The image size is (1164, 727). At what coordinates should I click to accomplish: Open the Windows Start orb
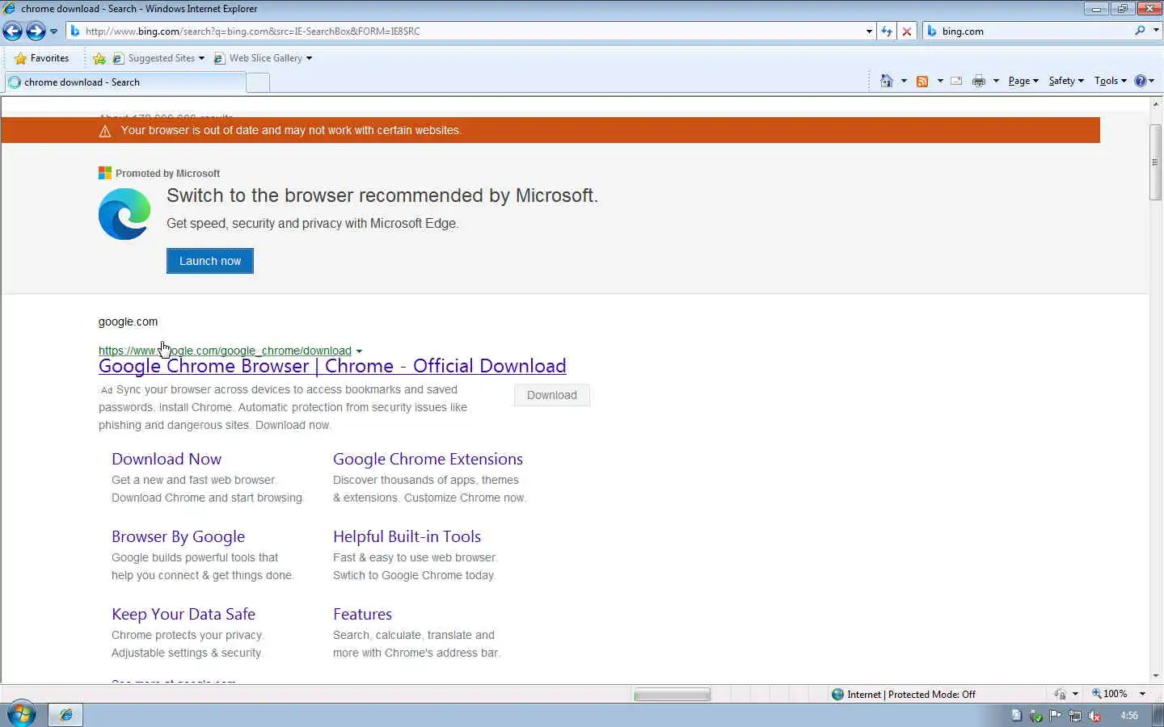click(21, 714)
